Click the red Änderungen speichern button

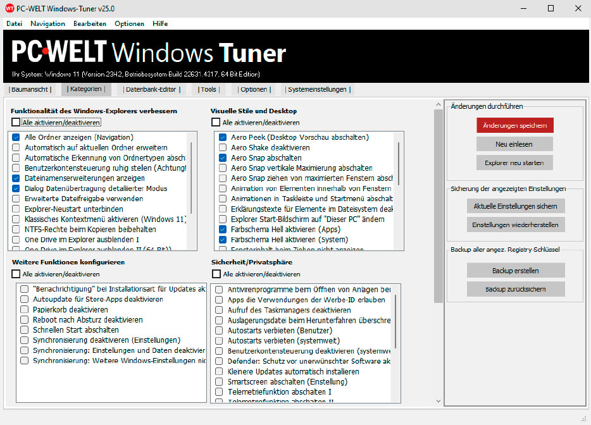click(x=515, y=125)
